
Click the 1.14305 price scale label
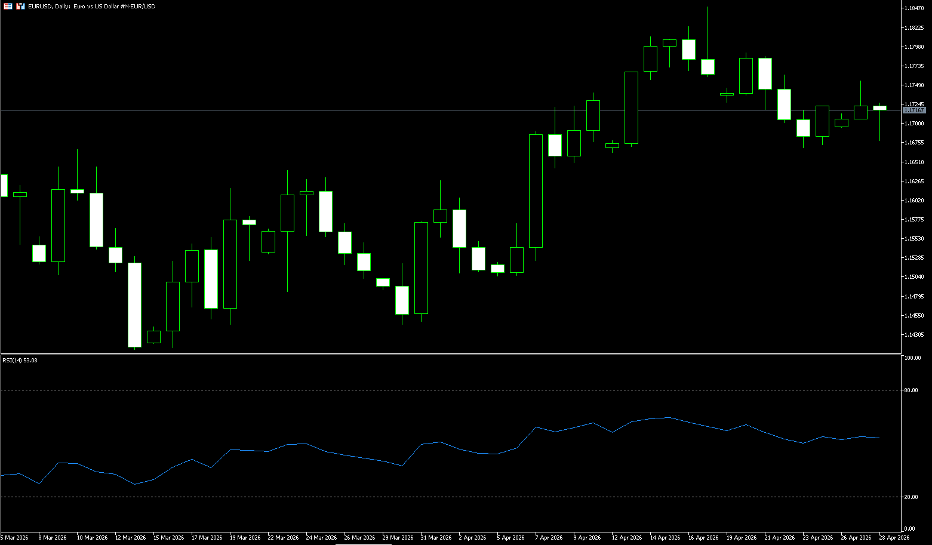pos(914,335)
